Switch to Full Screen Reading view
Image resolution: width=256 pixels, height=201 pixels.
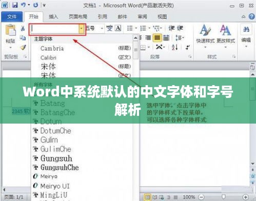pyautogui.click(x=155, y=197)
